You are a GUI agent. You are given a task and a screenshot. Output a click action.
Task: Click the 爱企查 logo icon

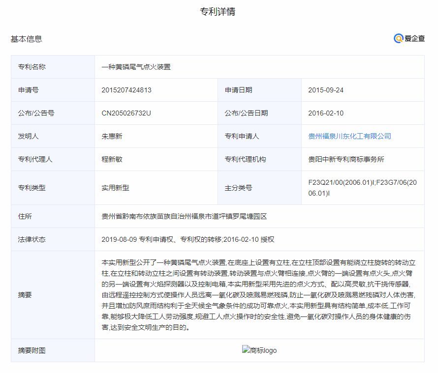tap(399, 38)
